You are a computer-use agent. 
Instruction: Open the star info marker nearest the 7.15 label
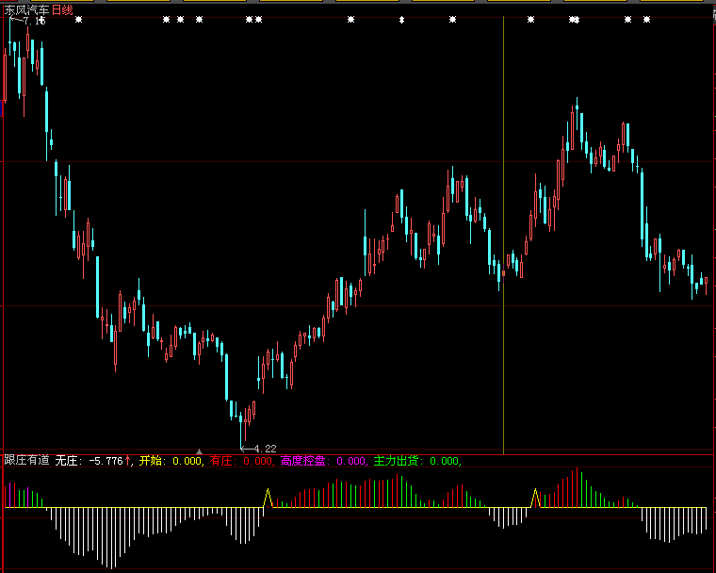[78, 19]
